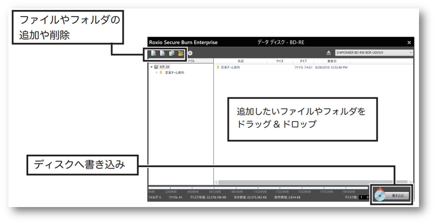Click the new folder icon
The width and height of the screenshot is (436, 224).
coord(181,54)
